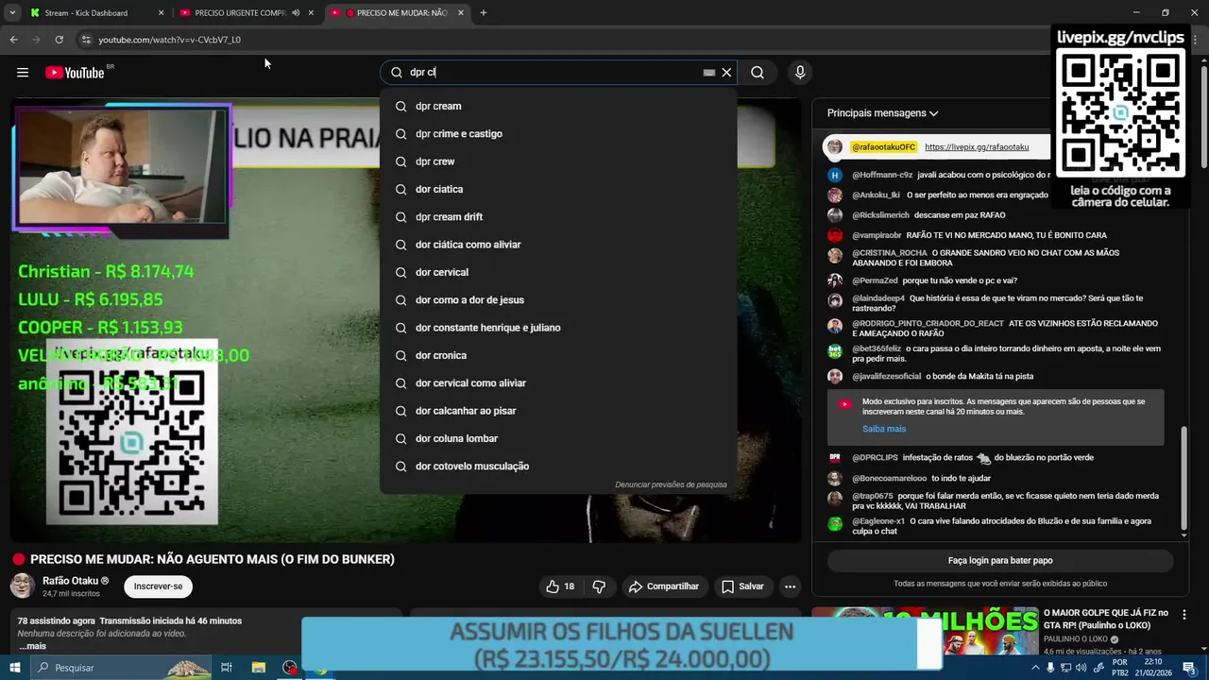Close the Stream - Kick Dashboard tab
This screenshot has height=680, width=1209.
[161, 13]
